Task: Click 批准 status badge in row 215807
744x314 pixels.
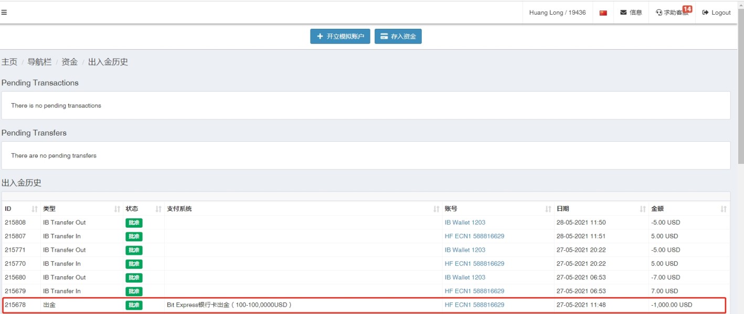Action: coord(134,237)
